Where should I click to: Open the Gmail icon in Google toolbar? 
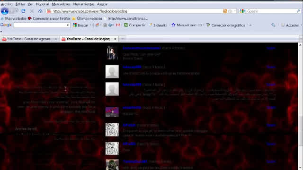[118, 25]
